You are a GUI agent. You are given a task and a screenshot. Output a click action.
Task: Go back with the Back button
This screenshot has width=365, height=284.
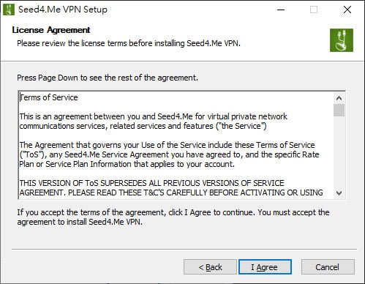tap(210, 267)
